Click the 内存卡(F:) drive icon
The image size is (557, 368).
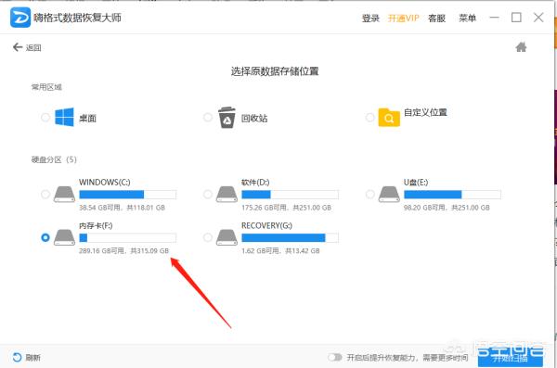[64, 237]
